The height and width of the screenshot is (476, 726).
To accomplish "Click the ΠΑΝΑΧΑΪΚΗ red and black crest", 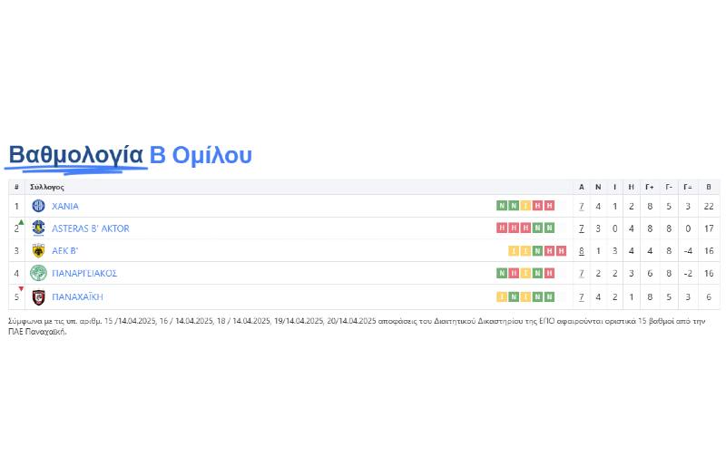I will (x=38, y=296).
